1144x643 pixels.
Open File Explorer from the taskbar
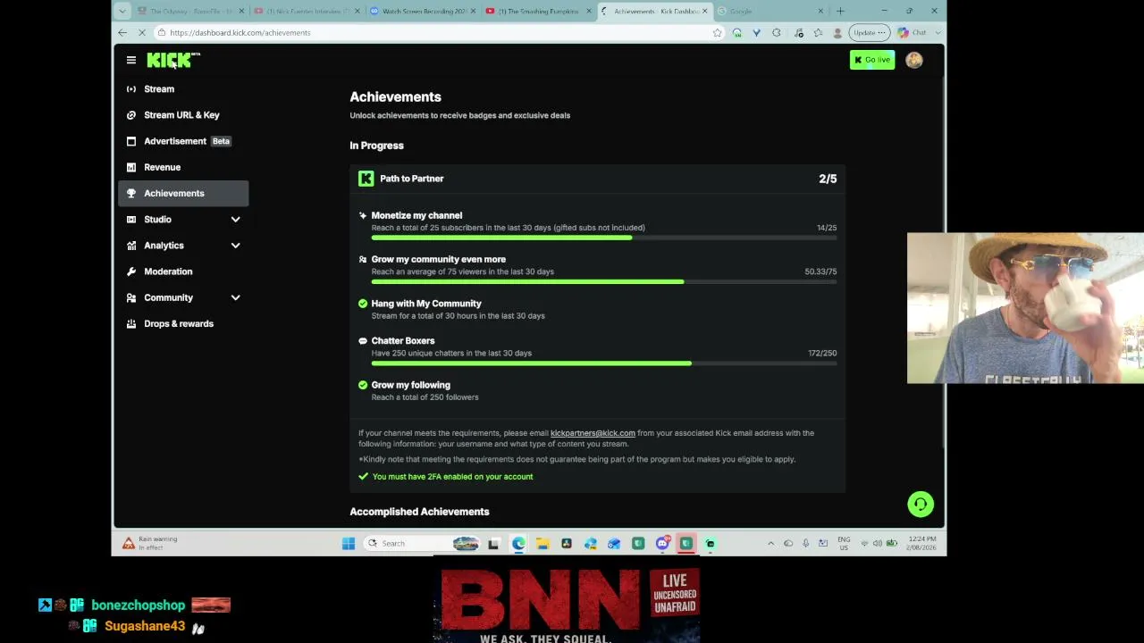click(x=543, y=543)
